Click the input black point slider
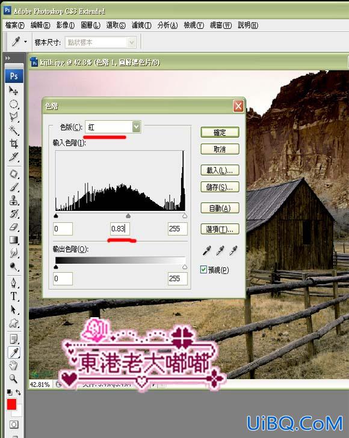Screen dimensions: 349x438 click(55, 216)
